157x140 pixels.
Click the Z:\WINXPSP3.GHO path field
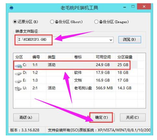pos(66,40)
